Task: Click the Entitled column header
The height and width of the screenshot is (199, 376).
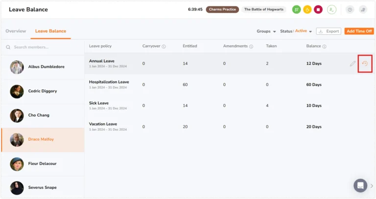Action: [x=189, y=46]
